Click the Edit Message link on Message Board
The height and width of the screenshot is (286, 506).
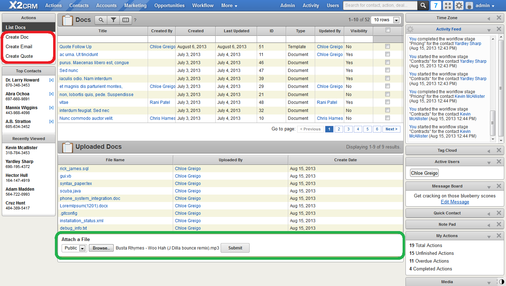click(455, 202)
